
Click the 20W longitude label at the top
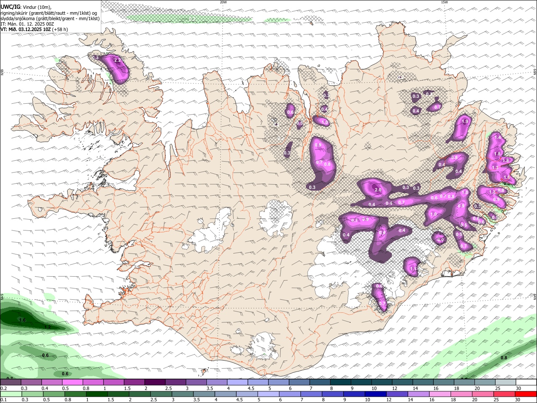[223, 2]
